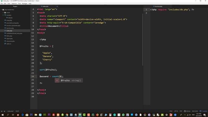Viewport: 208px width, 117px height.
Task: Open Firefox from the taskbar
Action: click(97, 115)
